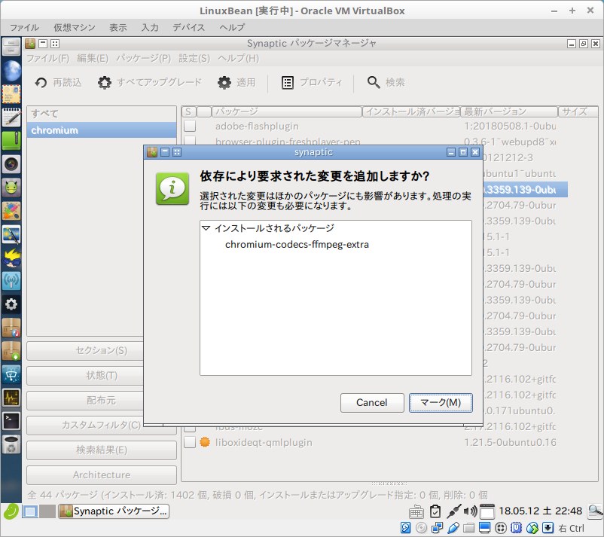Tick the adobe-flashplugin package checkbox

pyautogui.click(x=190, y=126)
